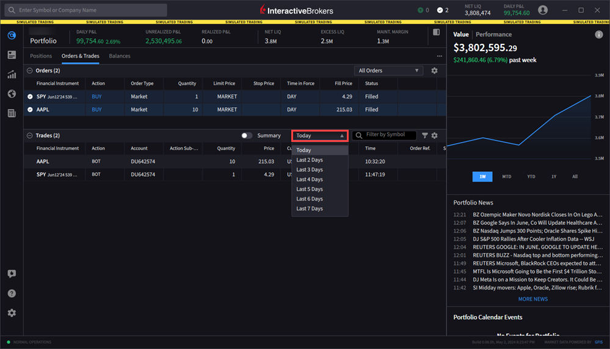Click the info icon in Value panel
This screenshot has width=610, height=349.
[599, 35]
